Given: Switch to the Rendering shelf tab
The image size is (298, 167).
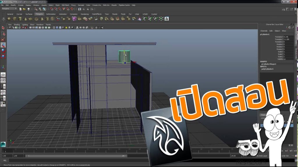Looking at the screenshot, I should click(85, 14).
